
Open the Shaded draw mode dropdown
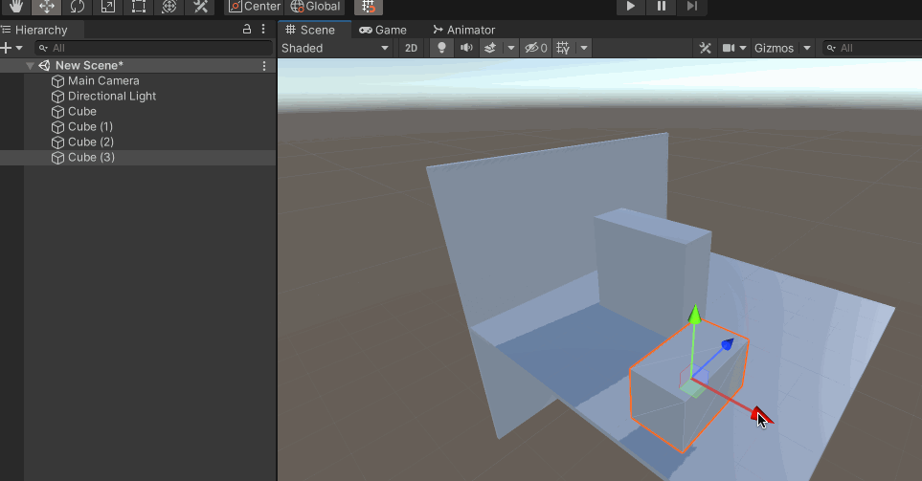pos(335,48)
